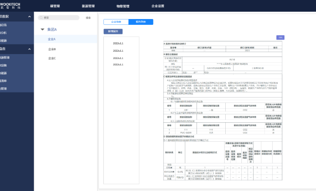Focus the enterprise search input field
This screenshot has height=191, width=316.
[59, 18]
